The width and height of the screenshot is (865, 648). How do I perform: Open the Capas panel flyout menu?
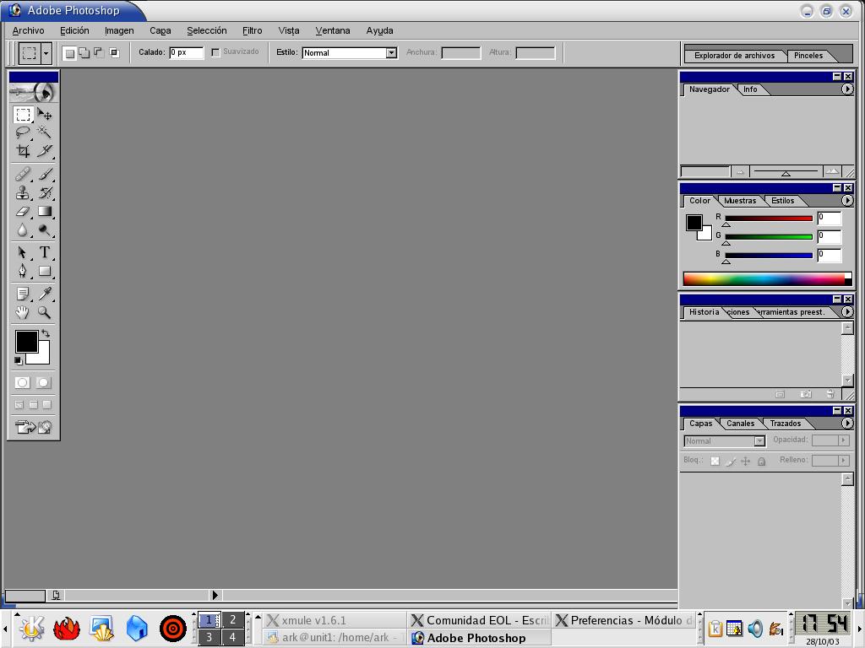847,424
